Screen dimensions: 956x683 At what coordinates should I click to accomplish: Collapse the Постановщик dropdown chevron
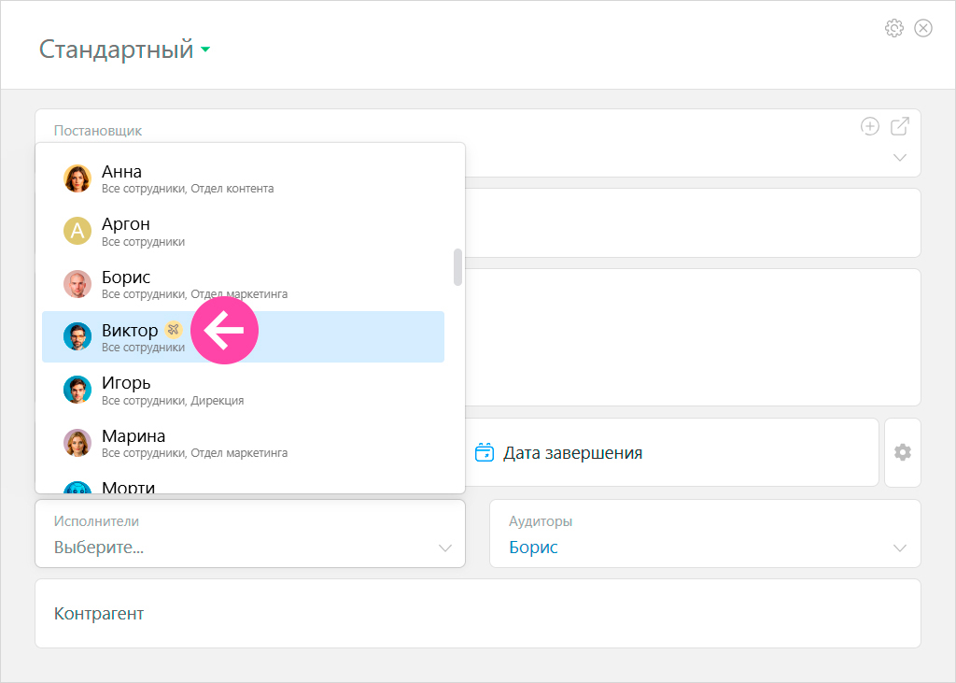[900, 158]
